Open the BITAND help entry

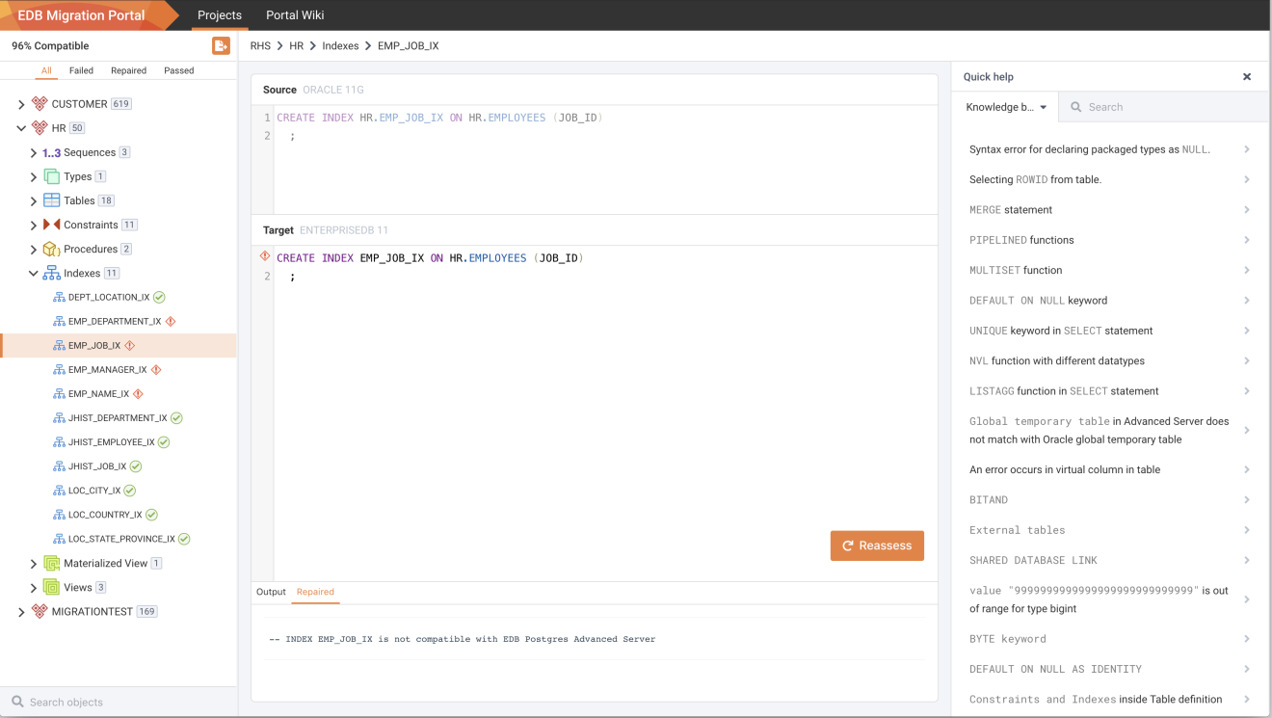[1109, 500]
